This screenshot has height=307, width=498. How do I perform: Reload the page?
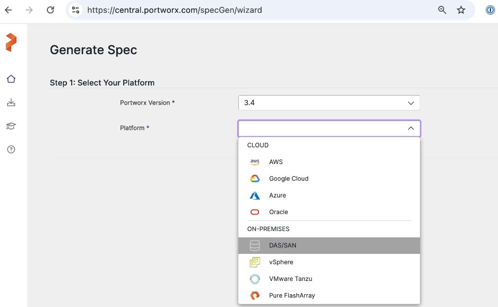coord(50,10)
